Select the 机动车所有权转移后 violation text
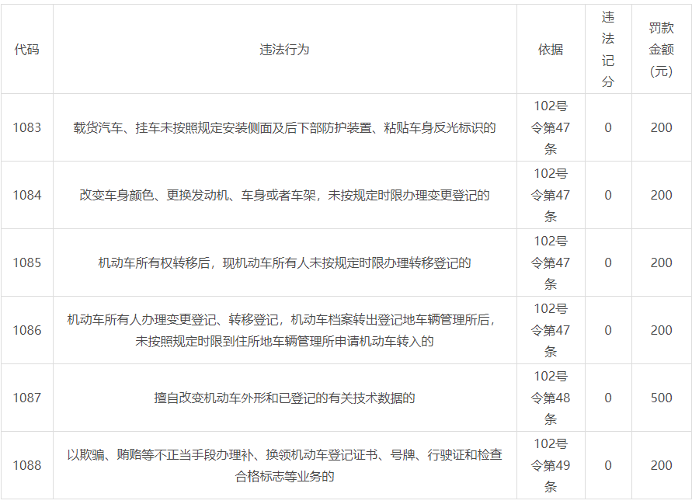 [x=284, y=262]
